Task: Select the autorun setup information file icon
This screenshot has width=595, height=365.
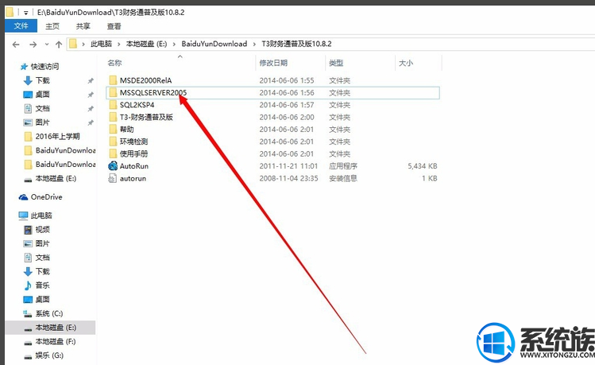Action: (112, 178)
